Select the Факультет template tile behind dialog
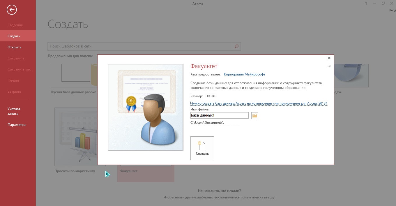 146,173
